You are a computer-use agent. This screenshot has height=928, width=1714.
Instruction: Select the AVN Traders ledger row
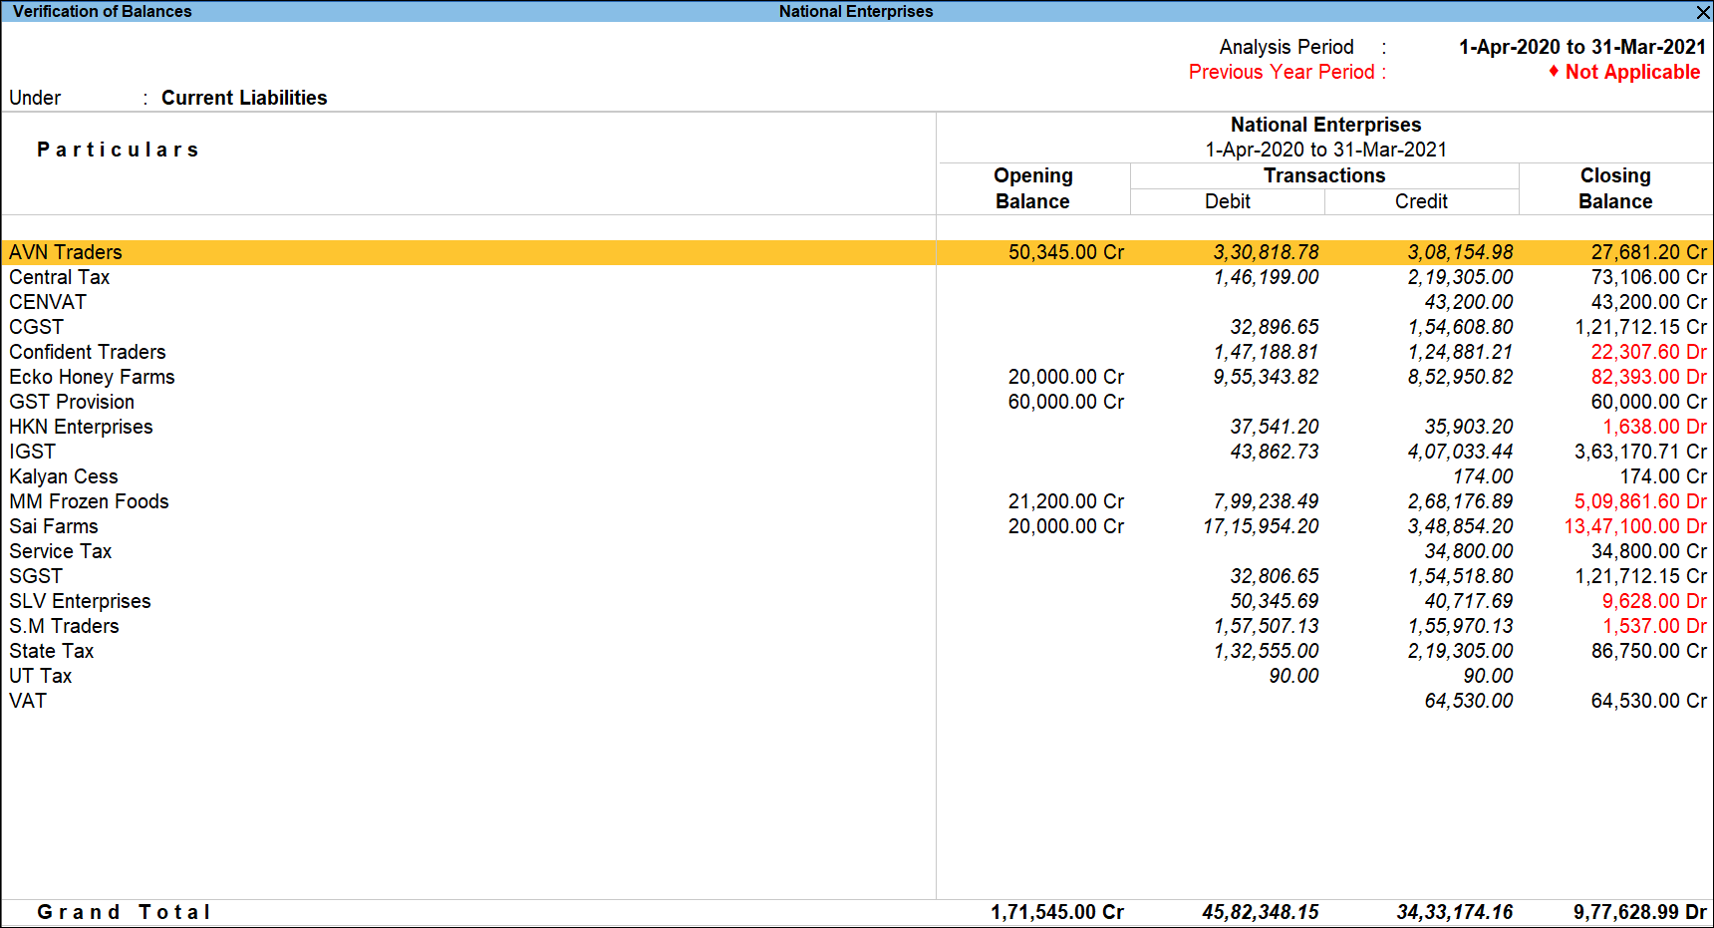pyautogui.click(x=66, y=252)
